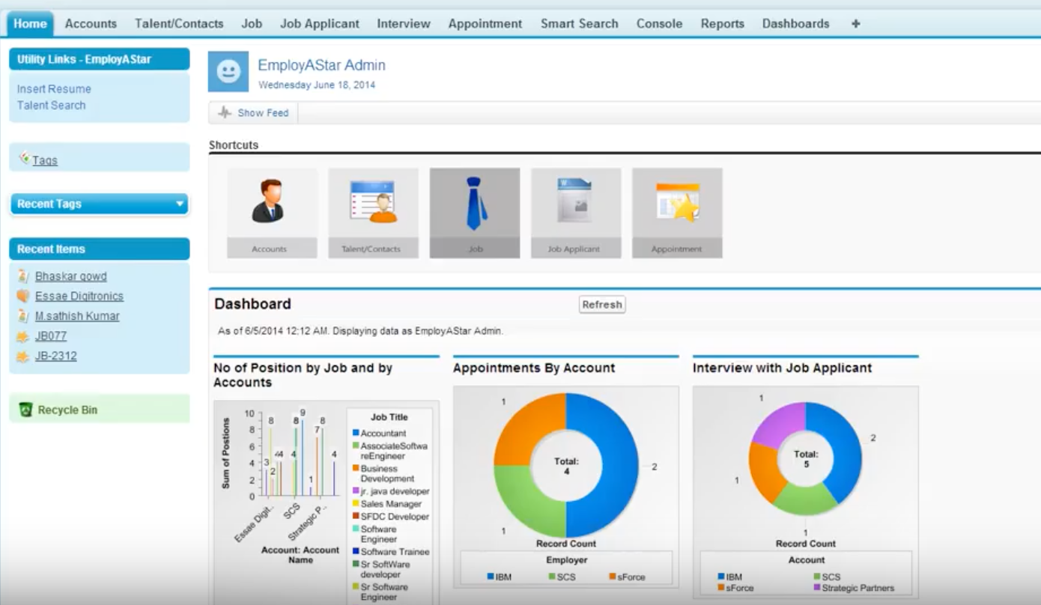Open the add-tabs plus menu
The width and height of the screenshot is (1041, 605).
[855, 23]
